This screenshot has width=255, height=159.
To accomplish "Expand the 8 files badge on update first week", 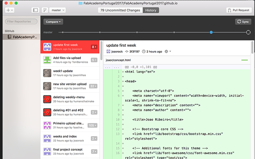I will (x=94, y=47).
